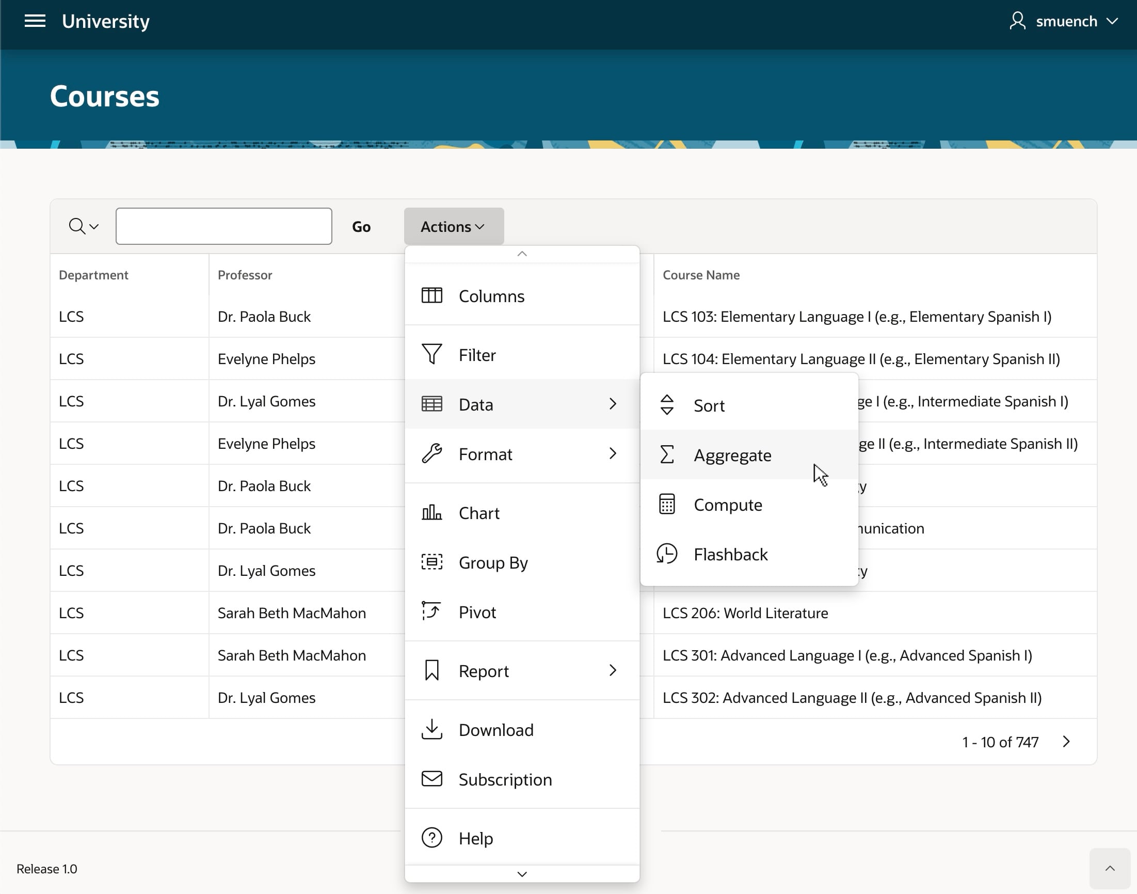Viewport: 1137px width, 894px height.
Task: Click the report search input field
Action: pos(223,226)
